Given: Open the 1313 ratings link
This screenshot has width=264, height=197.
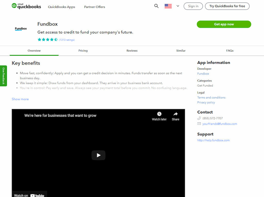Looking at the screenshot, I should (67, 40).
